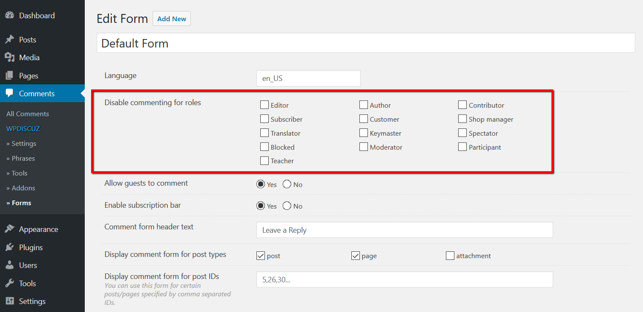Click the Appearance paintbrush icon
Screen dimensions: 643x312
[x=9, y=229]
